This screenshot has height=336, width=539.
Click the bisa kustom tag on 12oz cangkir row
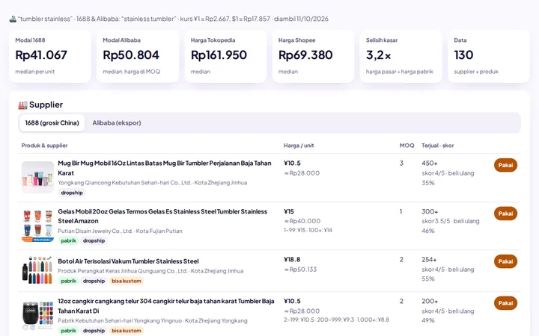(x=127, y=331)
